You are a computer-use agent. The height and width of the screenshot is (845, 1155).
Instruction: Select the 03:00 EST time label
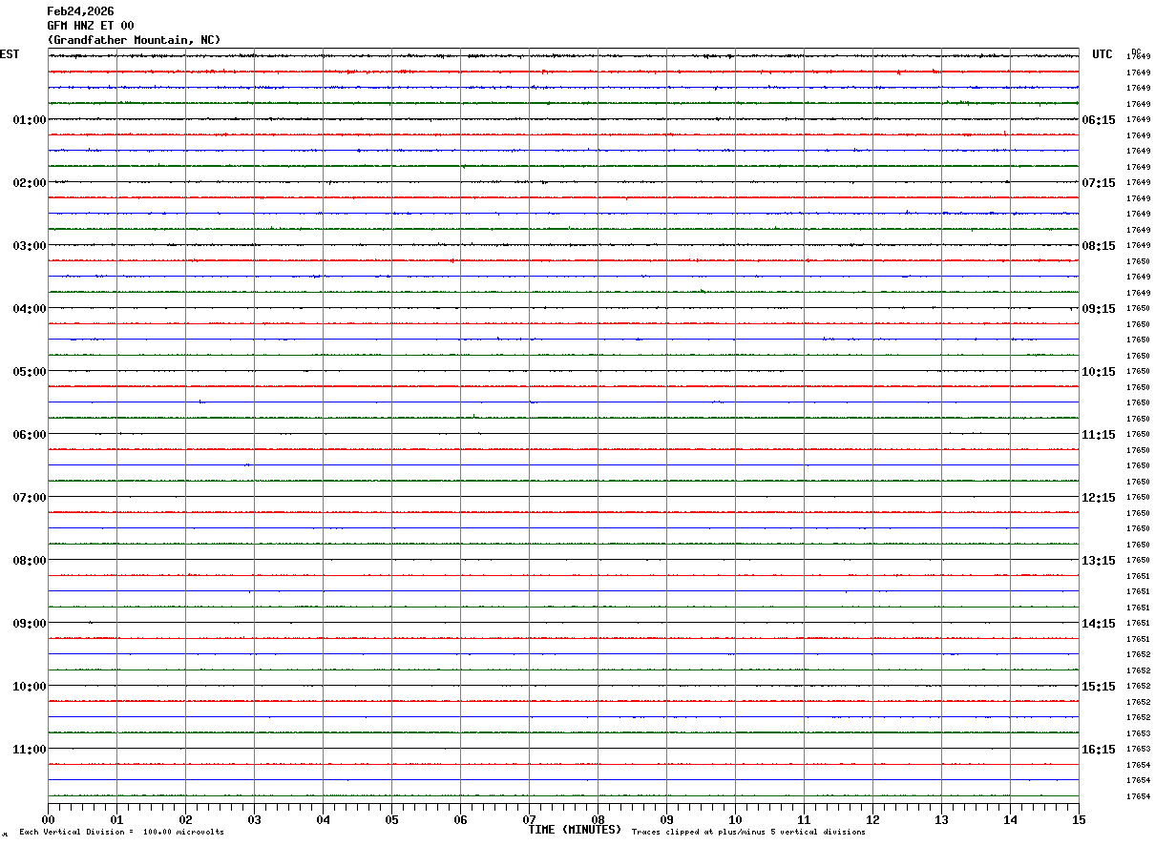coord(30,245)
